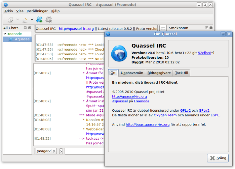Click the http://bugs link in chat log
This screenshot has width=235, height=169.
pyautogui.click(x=95, y=87)
